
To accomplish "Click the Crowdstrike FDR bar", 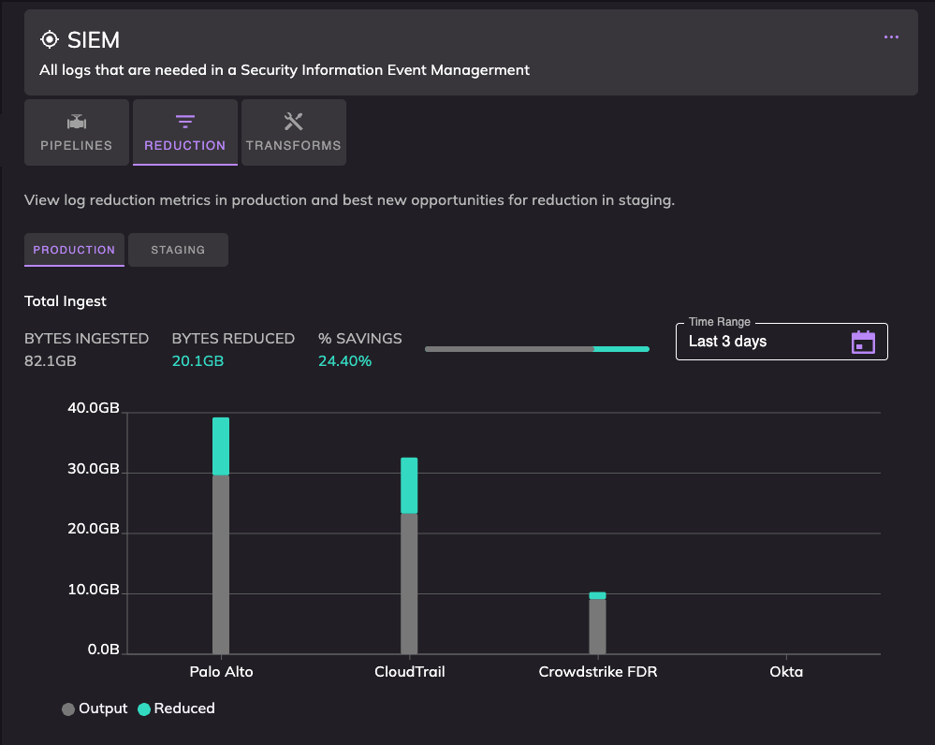I will click(x=597, y=624).
